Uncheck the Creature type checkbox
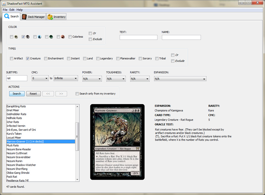The width and height of the screenshot is (265, 195). pos(28,58)
